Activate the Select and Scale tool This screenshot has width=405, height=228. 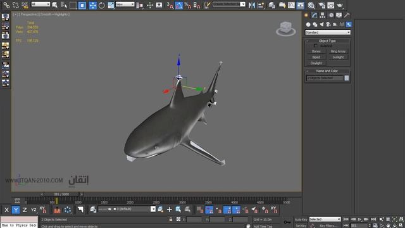111,5
